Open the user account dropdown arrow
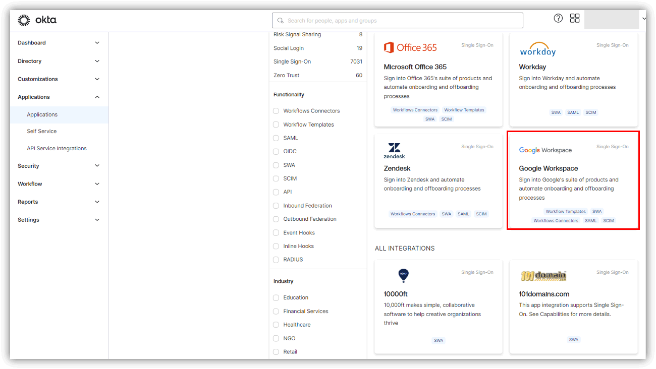 (644, 19)
